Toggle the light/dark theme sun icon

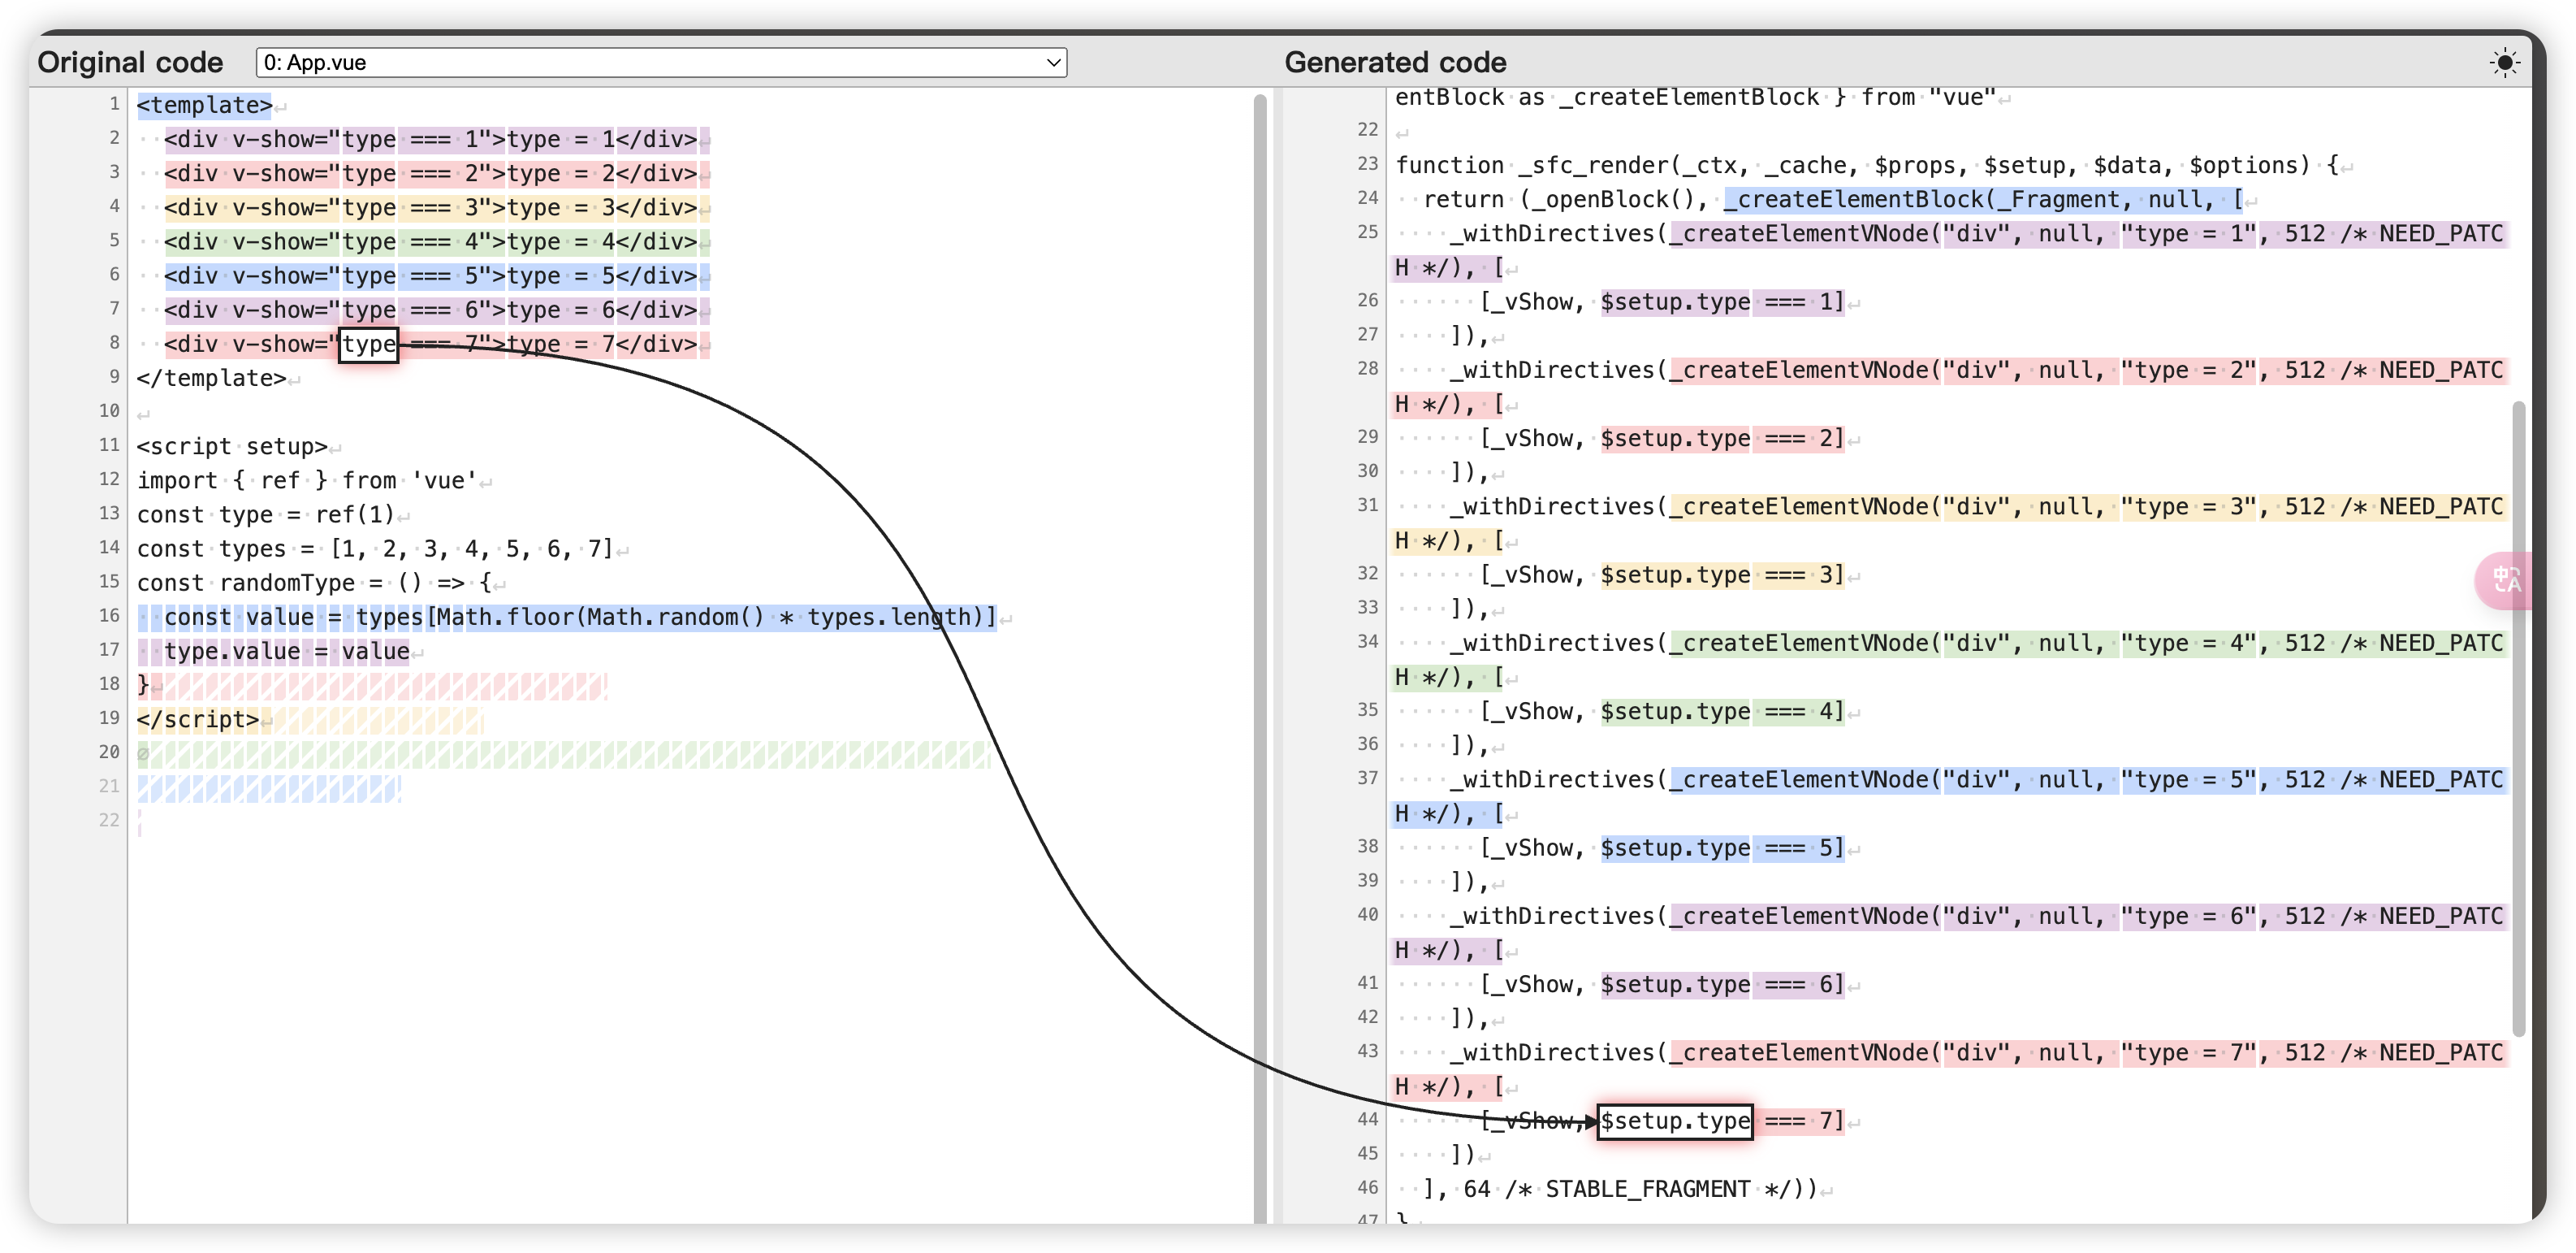tap(2504, 63)
